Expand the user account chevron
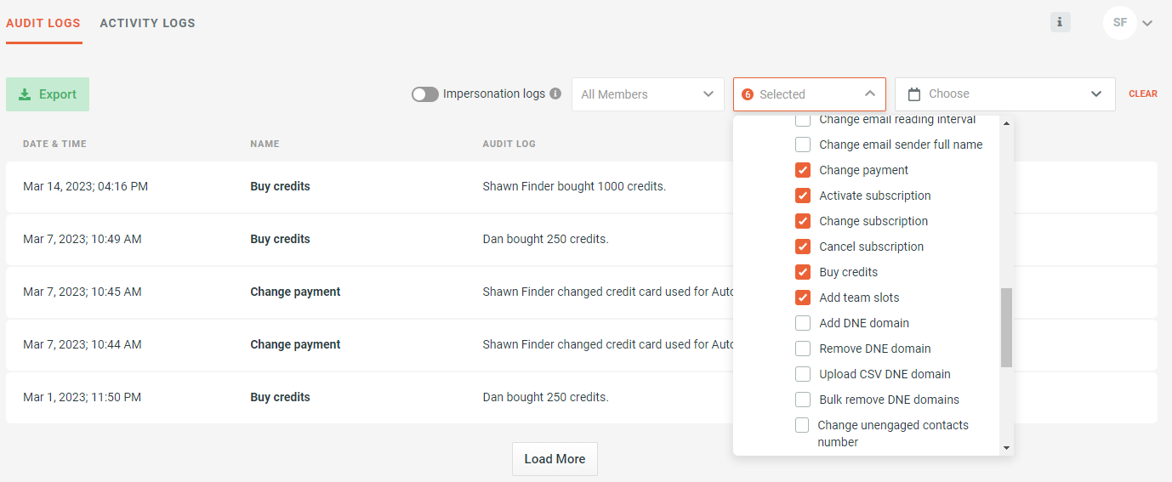The height and width of the screenshot is (482, 1172). [x=1147, y=24]
